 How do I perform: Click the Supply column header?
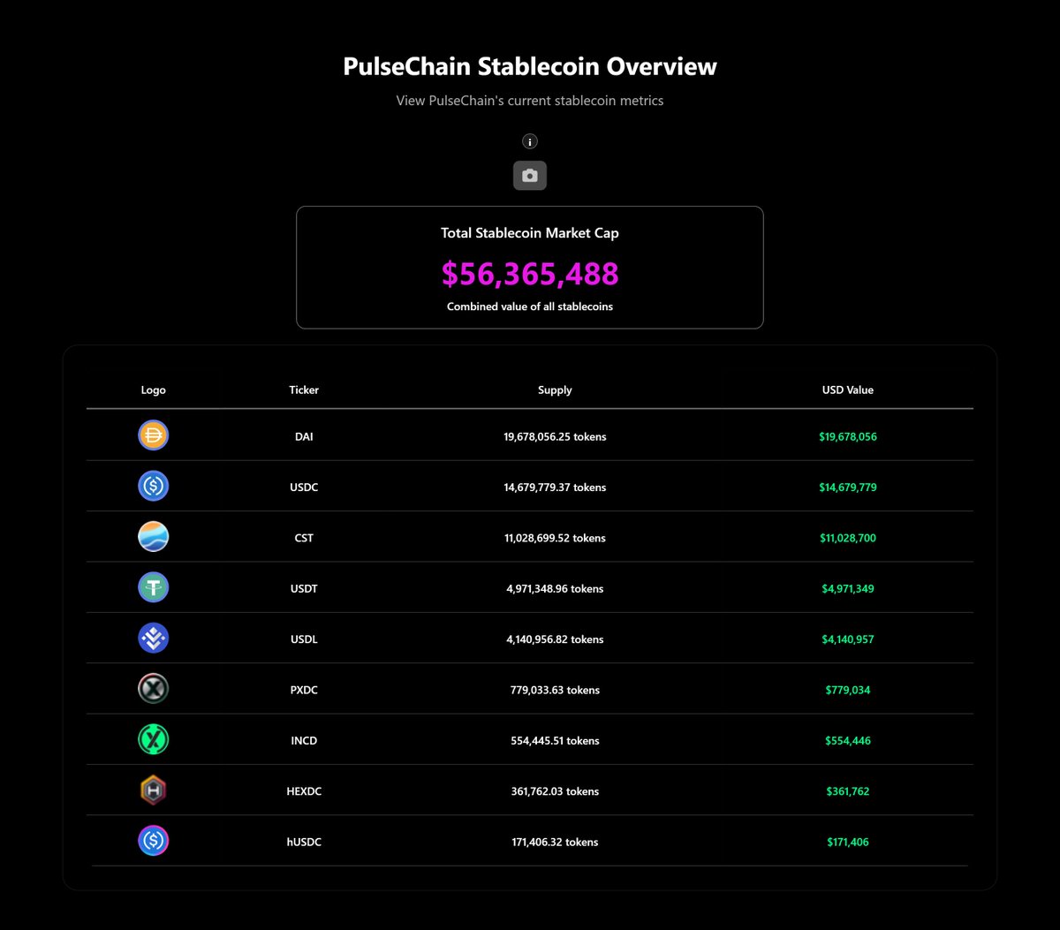pos(555,389)
